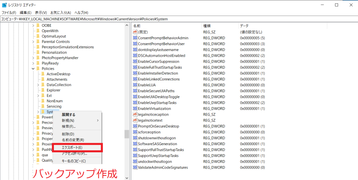Choose 展開する in the context menu
The width and height of the screenshot is (358, 180).
pyautogui.click(x=77, y=115)
